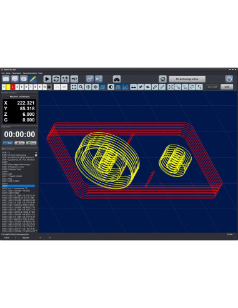
Task: Open the Move menu
Action: (x=8, y=73)
